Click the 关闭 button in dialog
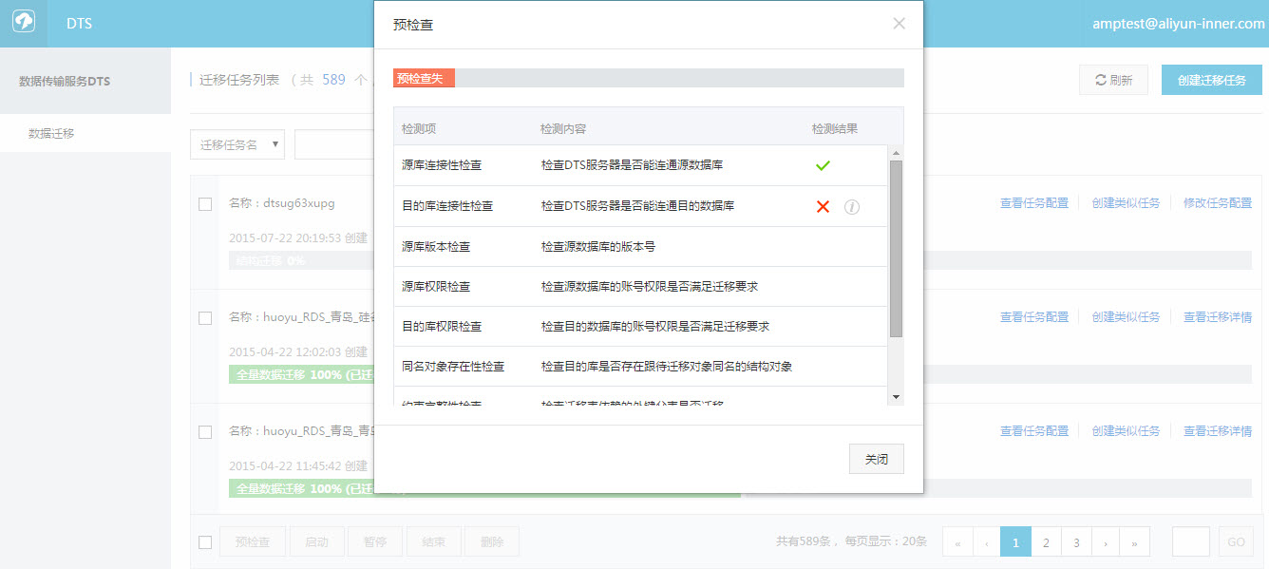The width and height of the screenshot is (1269, 569). click(876, 459)
